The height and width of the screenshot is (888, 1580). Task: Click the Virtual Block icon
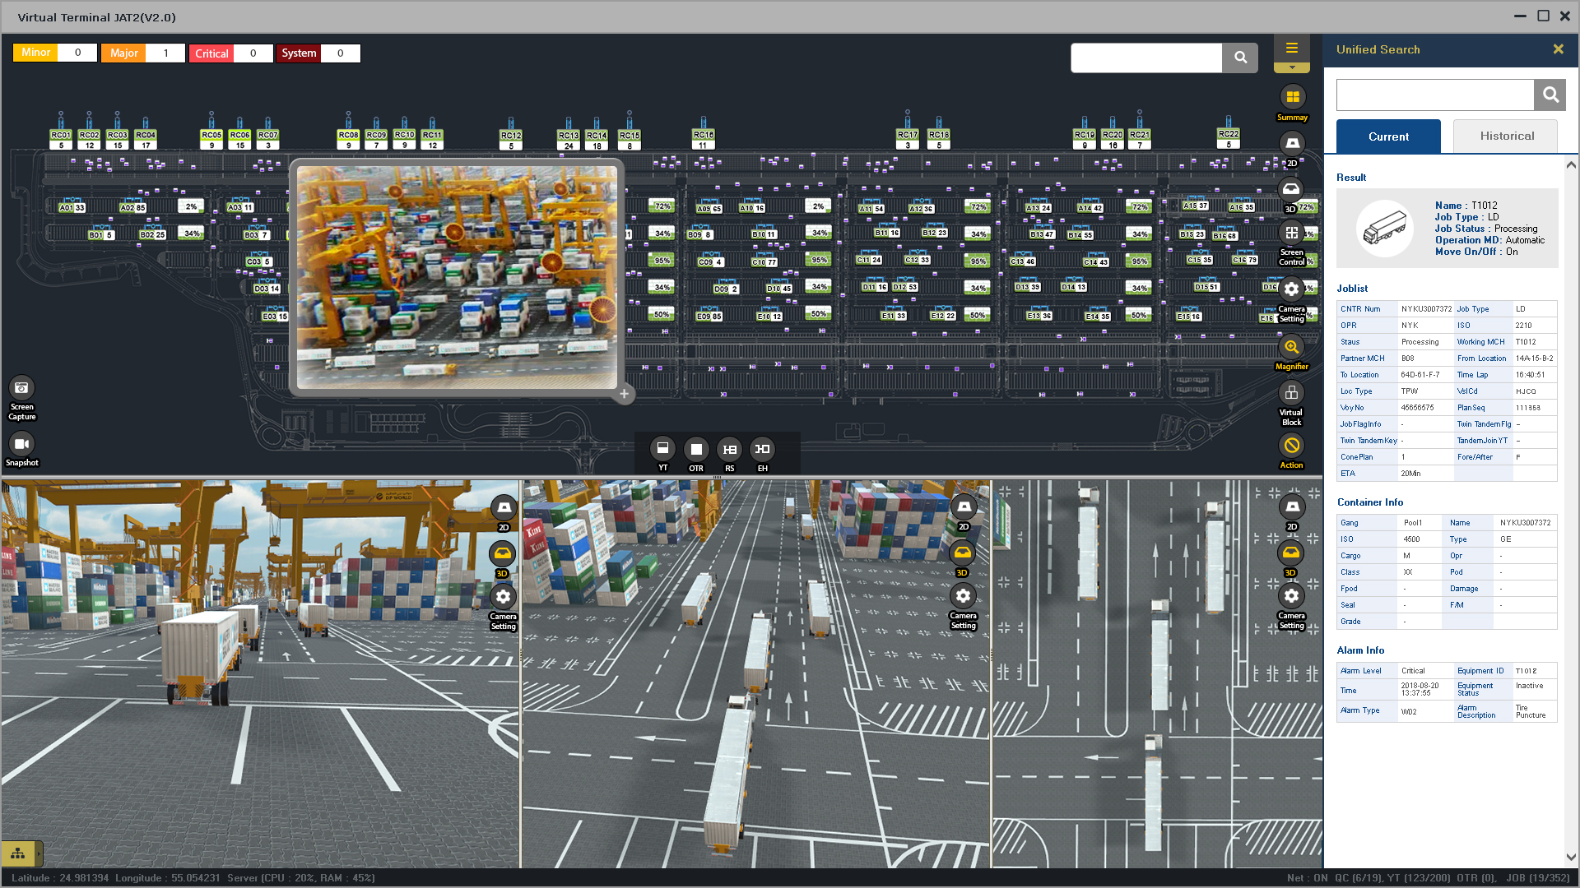point(1291,394)
